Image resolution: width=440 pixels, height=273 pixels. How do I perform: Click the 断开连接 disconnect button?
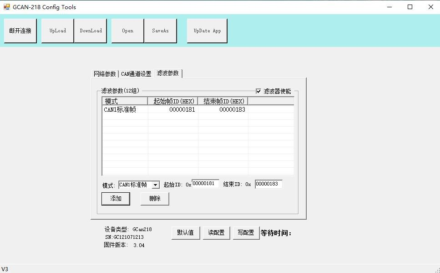coord(20,31)
